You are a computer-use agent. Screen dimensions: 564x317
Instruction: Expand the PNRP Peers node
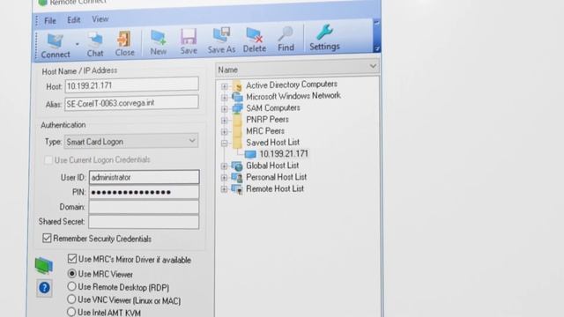[x=224, y=121]
